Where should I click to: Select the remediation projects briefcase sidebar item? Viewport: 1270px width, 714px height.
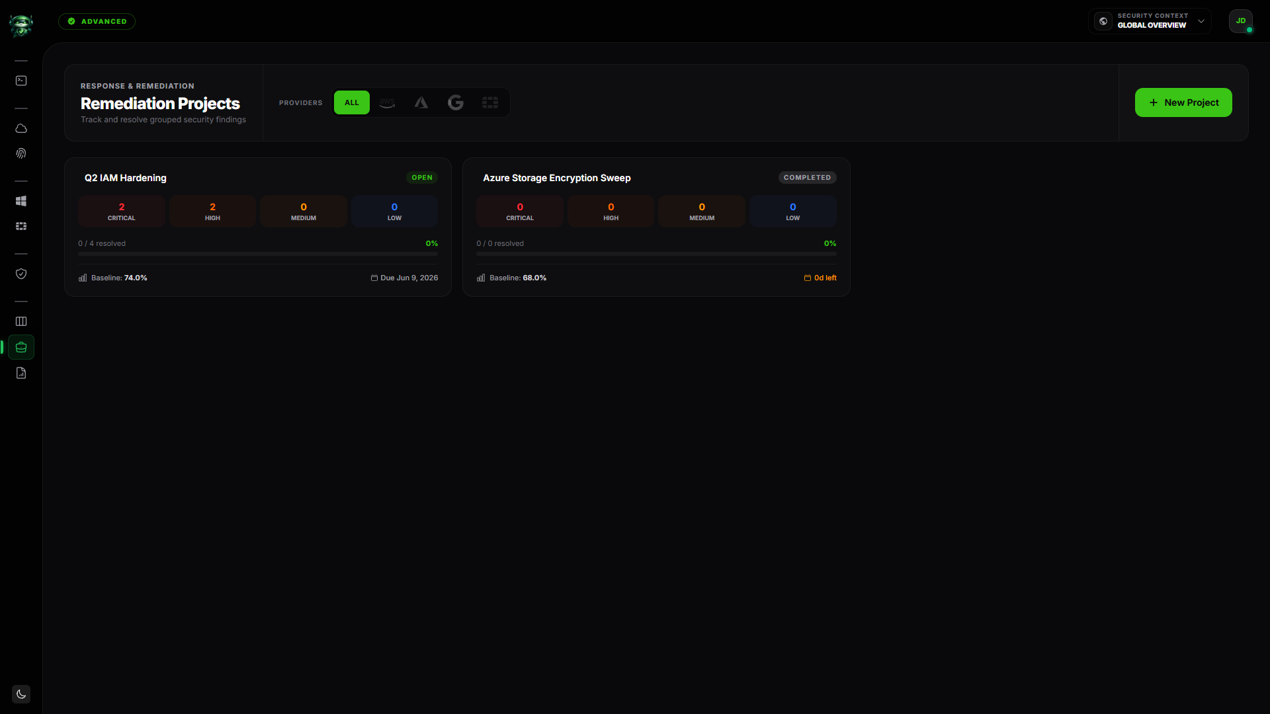coord(21,347)
